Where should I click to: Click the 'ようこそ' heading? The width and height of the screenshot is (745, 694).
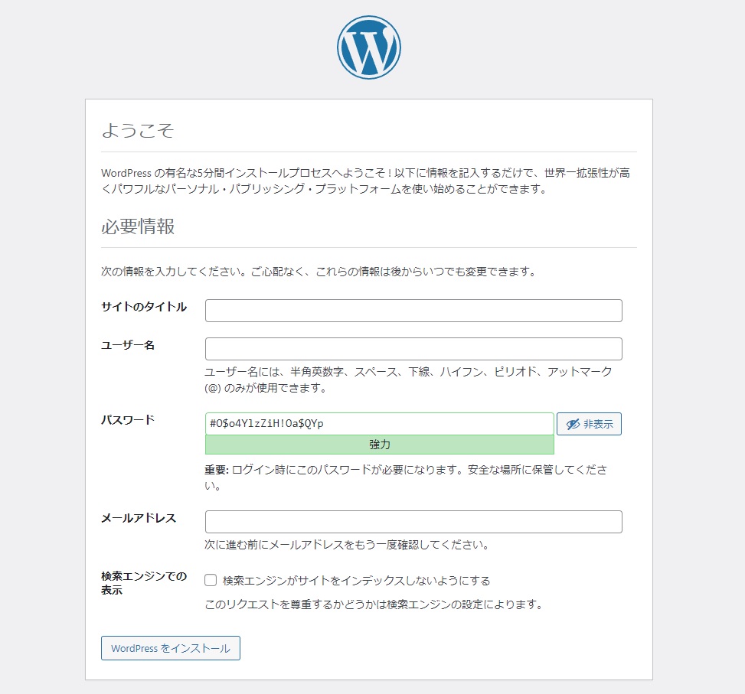coord(138,131)
